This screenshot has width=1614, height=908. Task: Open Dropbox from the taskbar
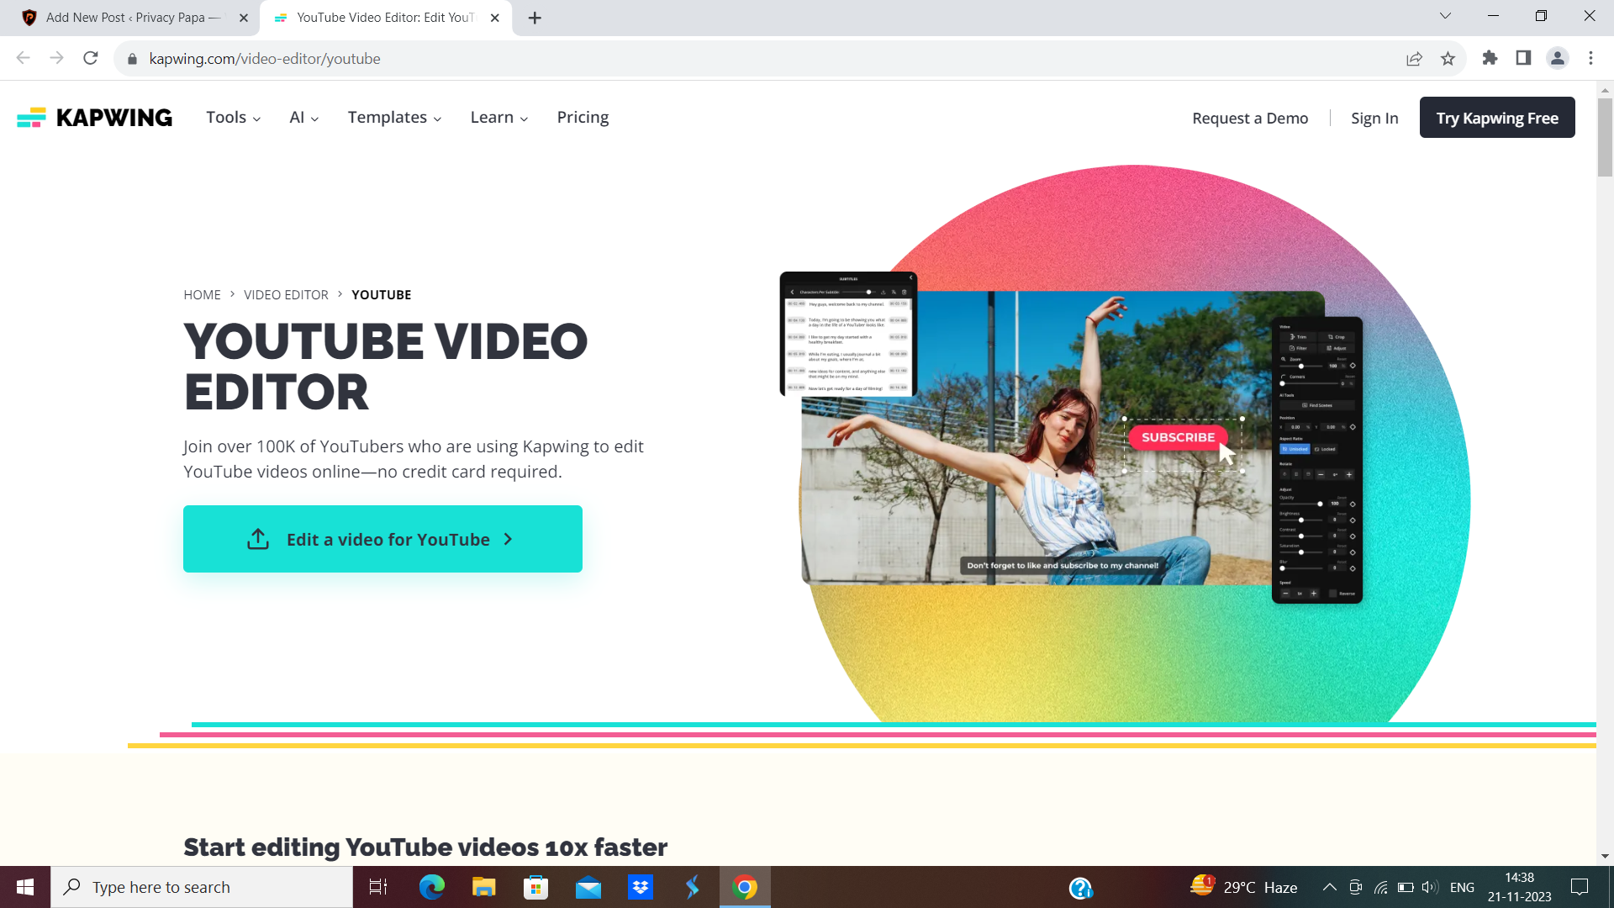[x=641, y=887]
